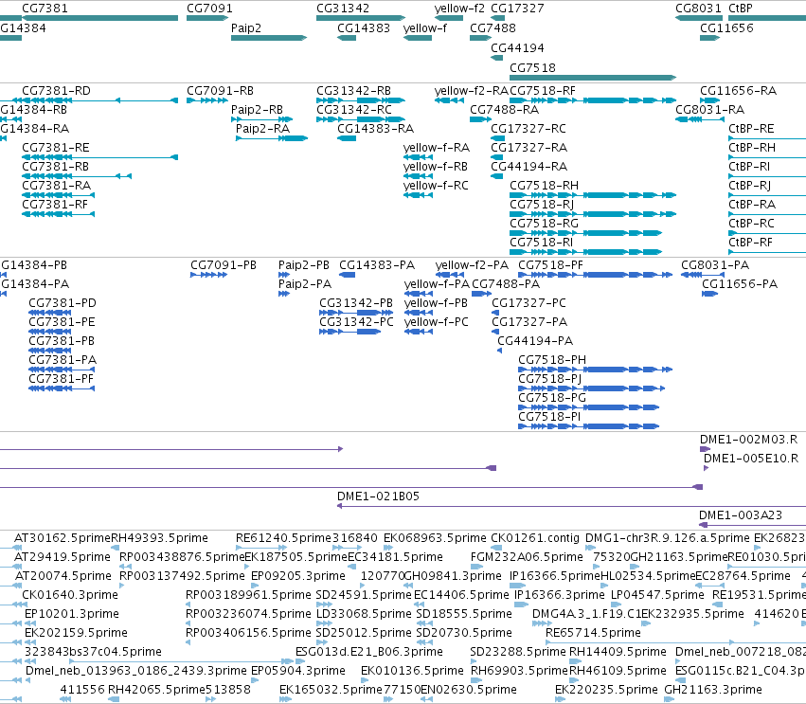Select EST CK01261.contig

point(496,548)
